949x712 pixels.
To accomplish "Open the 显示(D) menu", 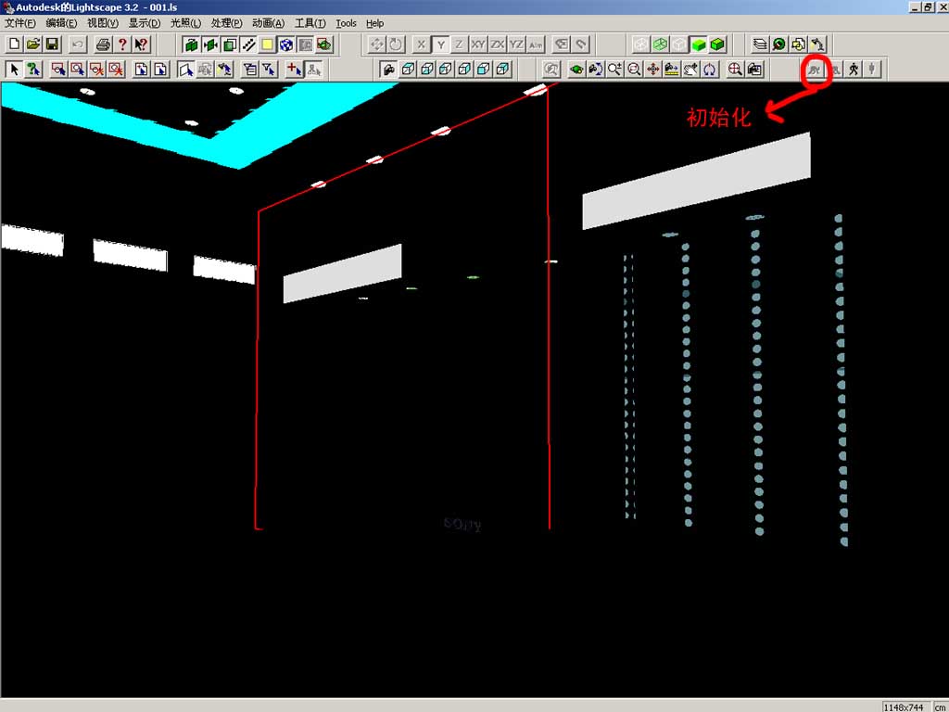I will 144,23.
